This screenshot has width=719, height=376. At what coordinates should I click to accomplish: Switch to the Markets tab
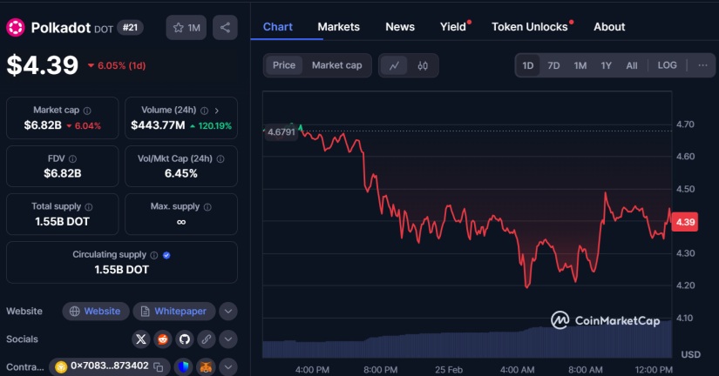pyautogui.click(x=338, y=27)
